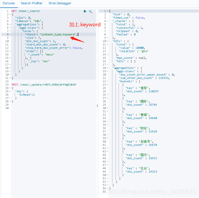Click the POST /news/_update request line
This screenshot has width=199, height=198.
44,84
